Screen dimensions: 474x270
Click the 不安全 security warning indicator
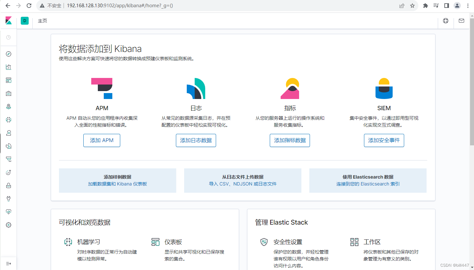tap(51, 6)
